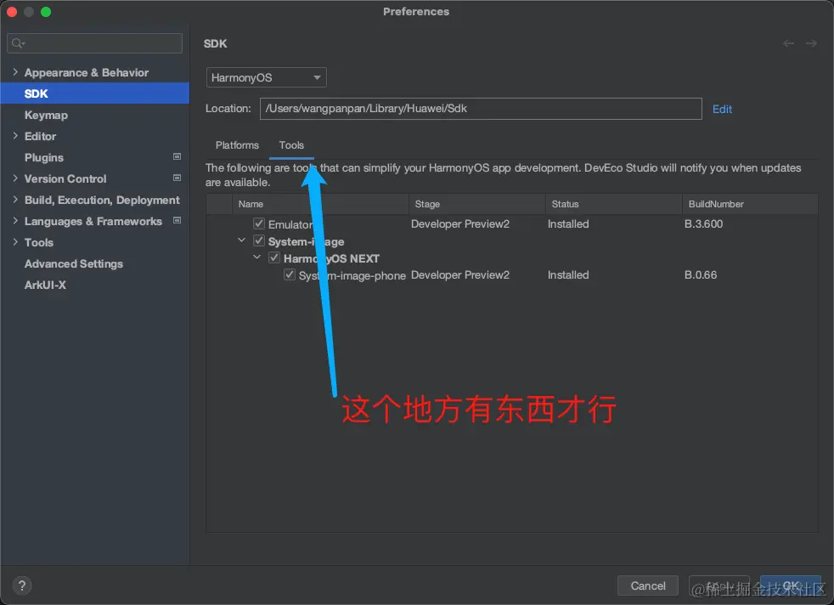Uncheck the System-image-phone checkbox
The width and height of the screenshot is (834, 605).
(290, 274)
